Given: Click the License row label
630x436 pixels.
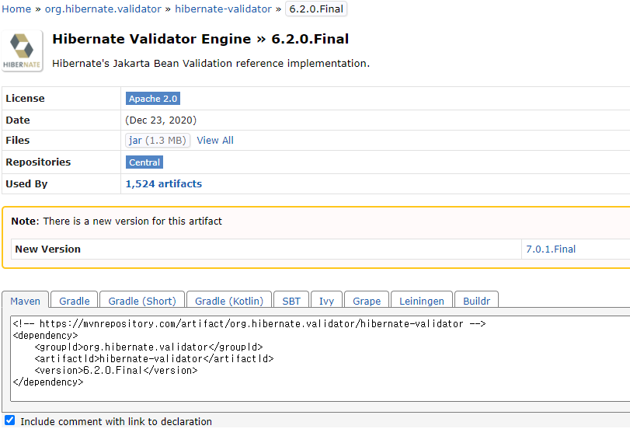Looking at the screenshot, I should (25, 99).
